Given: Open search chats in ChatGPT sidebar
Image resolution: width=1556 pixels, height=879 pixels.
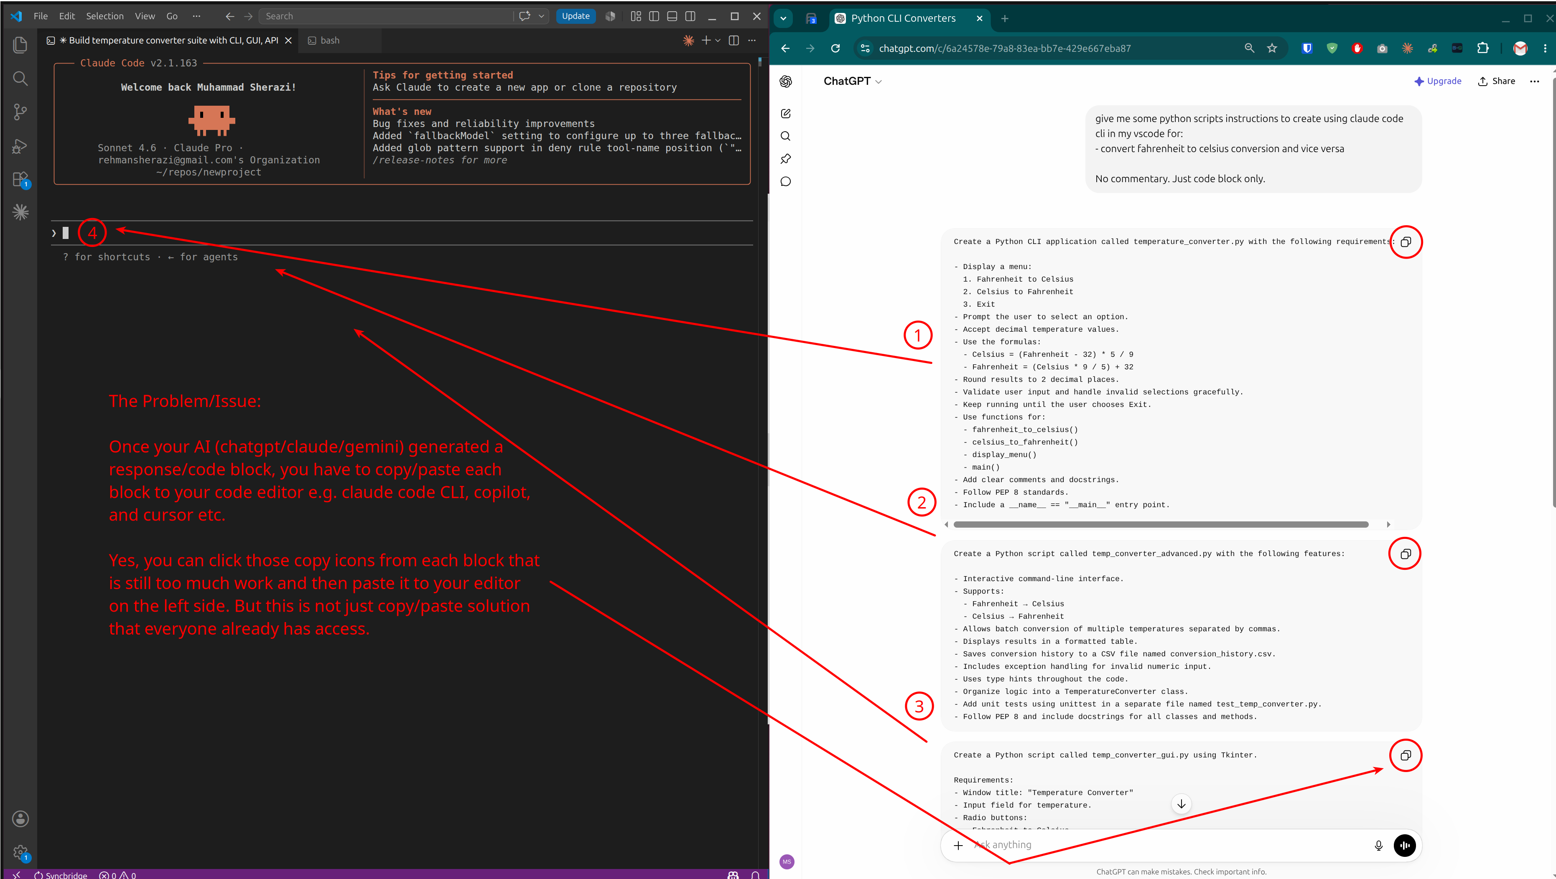Looking at the screenshot, I should [x=785, y=137].
